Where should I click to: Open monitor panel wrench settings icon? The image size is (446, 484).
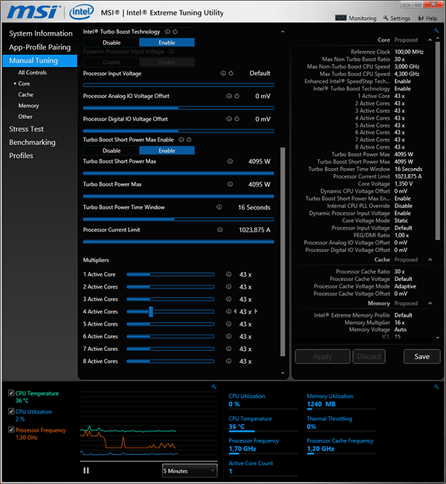click(x=436, y=387)
